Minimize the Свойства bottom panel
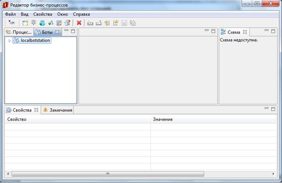Screen dimensions: 282x183 tap(266, 109)
